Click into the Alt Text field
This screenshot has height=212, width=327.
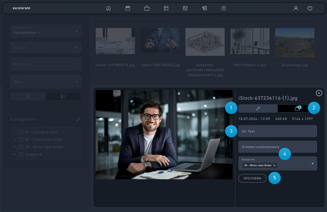[277, 131]
